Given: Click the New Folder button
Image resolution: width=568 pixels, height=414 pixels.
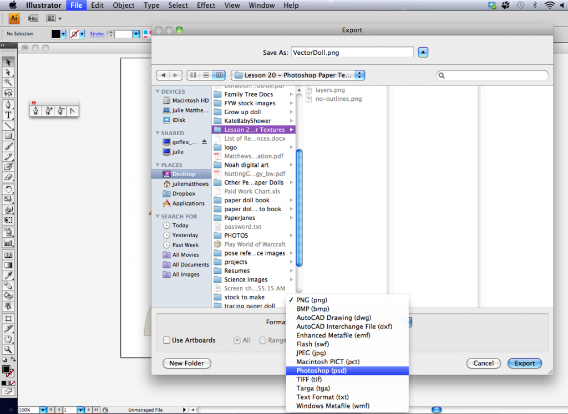Looking at the screenshot, I should coord(186,364).
